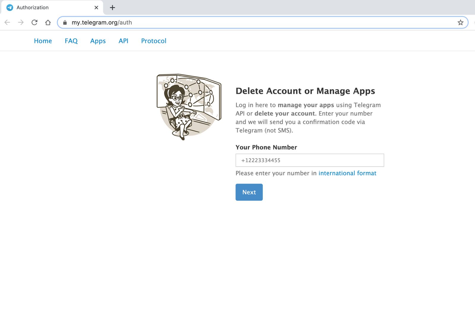This screenshot has height=332, width=475.
Task: Click the Your Phone Number label
Action: [266, 147]
